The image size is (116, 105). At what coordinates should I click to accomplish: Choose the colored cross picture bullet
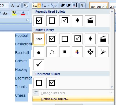tap(77, 52)
